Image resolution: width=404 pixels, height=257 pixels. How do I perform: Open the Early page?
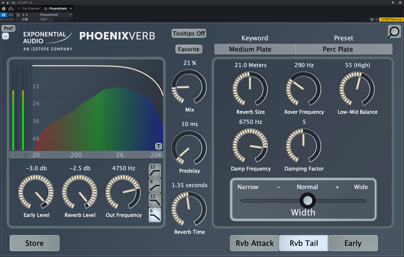coord(353,243)
